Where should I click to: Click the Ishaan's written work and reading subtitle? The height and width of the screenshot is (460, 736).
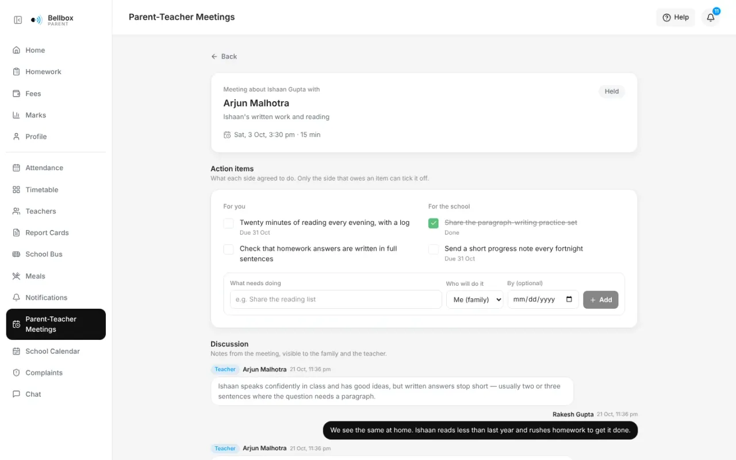tap(277, 117)
